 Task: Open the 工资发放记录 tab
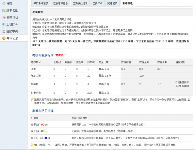tap(80, 4)
